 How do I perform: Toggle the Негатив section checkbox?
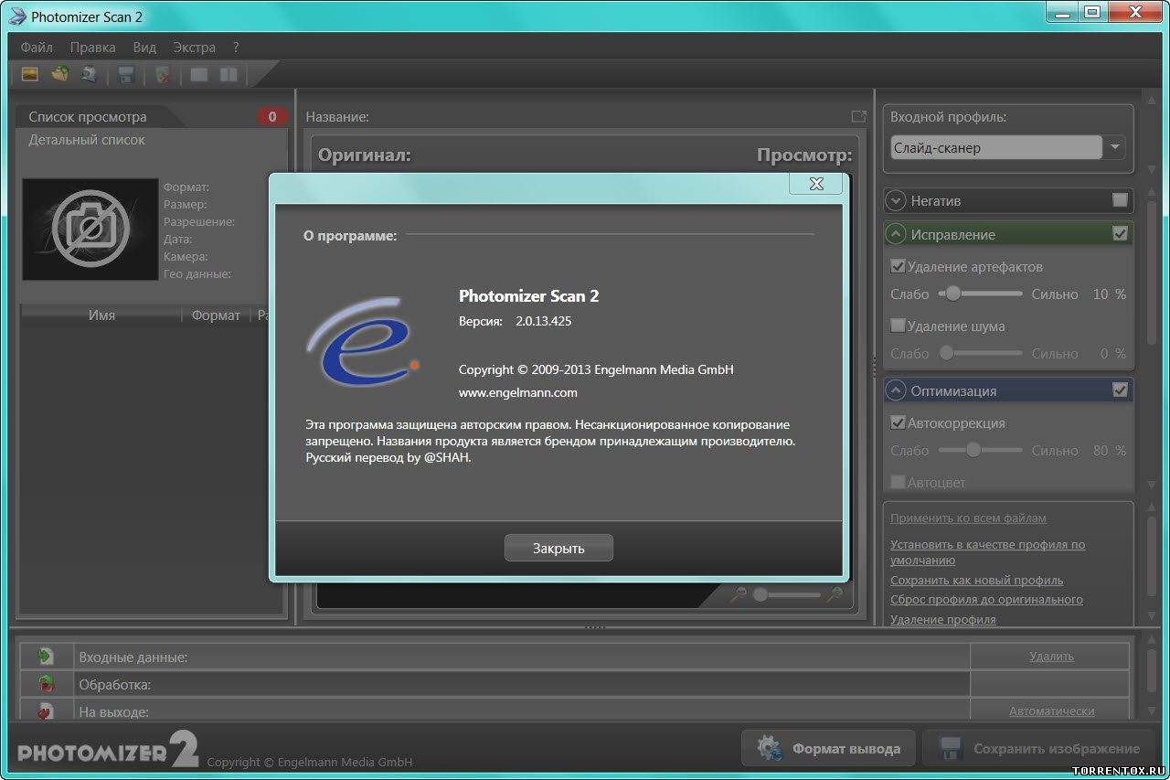1120,200
